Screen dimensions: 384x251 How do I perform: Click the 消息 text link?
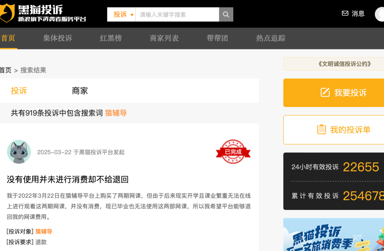[358, 14]
